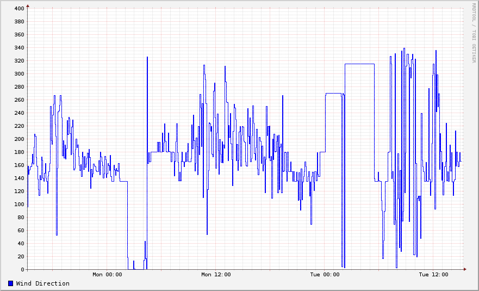Click the 40 value on the Y axis

tap(21, 244)
